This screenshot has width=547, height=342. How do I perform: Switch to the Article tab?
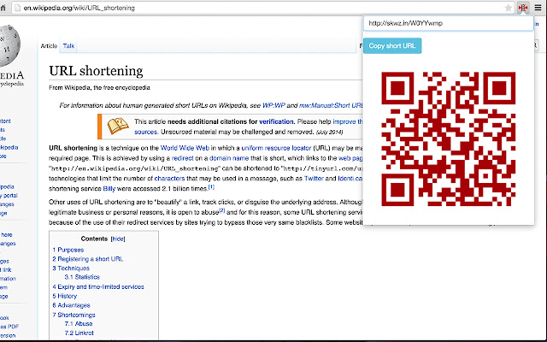(49, 45)
